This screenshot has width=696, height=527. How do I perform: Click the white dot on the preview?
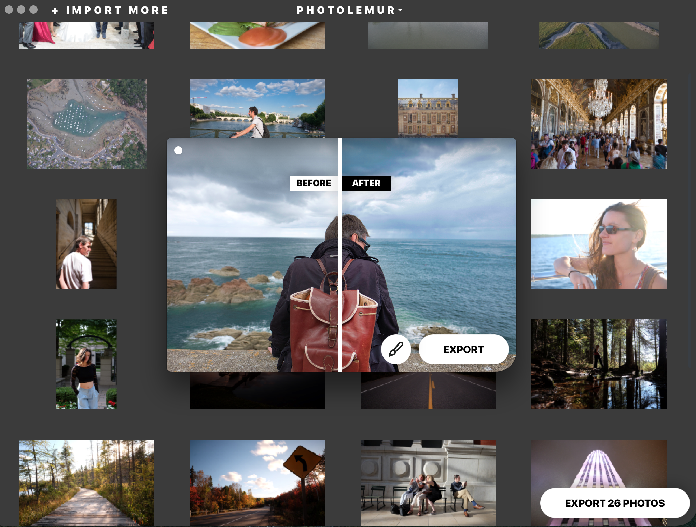click(178, 150)
